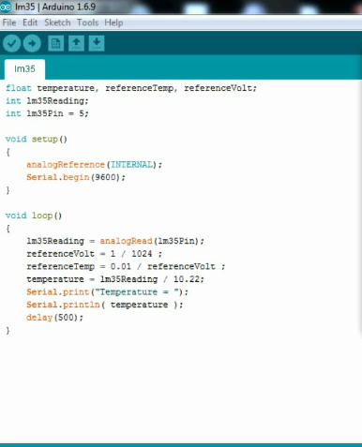The image size is (362, 447).
Task: Open the Tools menu
Action: (x=87, y=22)
